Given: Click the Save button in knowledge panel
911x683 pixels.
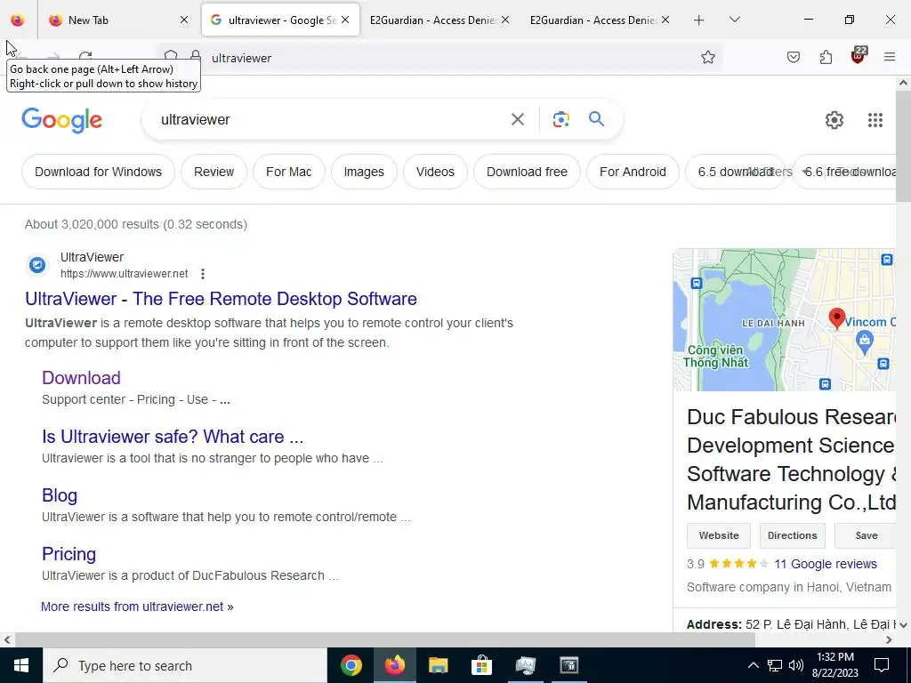Looking at the screenshot, I should (x=866, y=535).
